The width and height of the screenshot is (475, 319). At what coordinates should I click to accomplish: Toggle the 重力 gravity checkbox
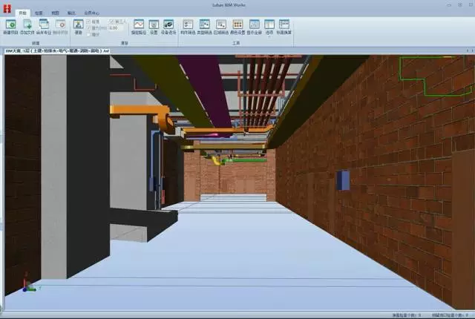point(90,28)
